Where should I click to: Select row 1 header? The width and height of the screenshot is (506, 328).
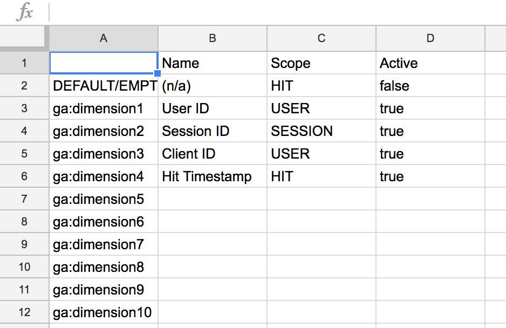click(24, 63)
